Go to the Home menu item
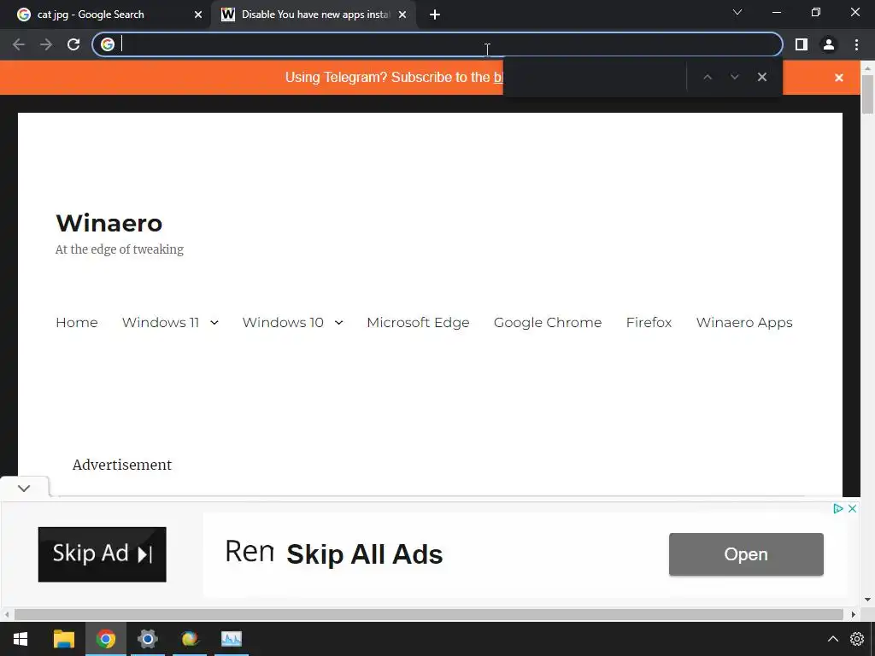The width and height of the screenshot is (875, 656). pyautogui.click(x=76, y=322)
